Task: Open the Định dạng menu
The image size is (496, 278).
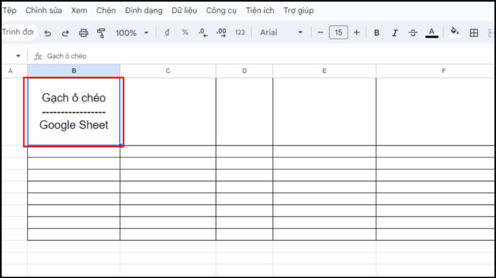Action: click(x=143, y=11)
